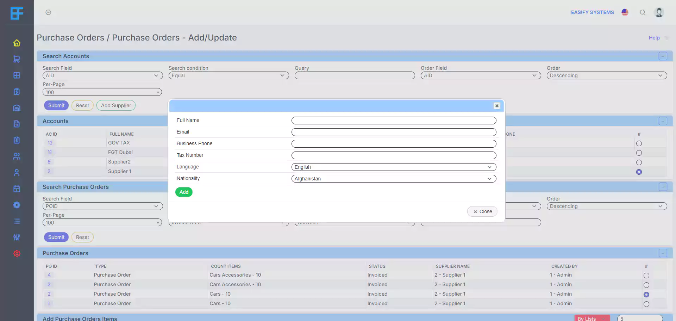Screen dimensions: 676x321
Task: Click the Business Phone input field
Action: [394, 144]
